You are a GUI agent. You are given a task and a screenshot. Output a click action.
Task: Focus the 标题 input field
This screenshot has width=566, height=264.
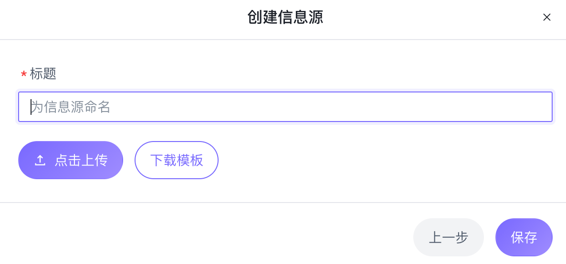[x=285, y=107]
